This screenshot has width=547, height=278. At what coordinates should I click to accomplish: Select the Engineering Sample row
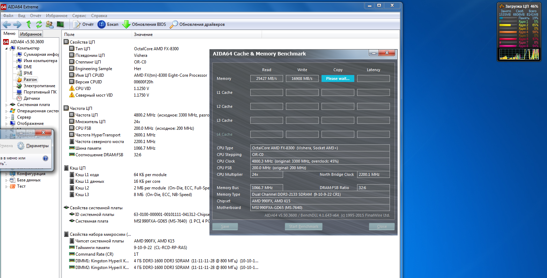pos(136,69)
